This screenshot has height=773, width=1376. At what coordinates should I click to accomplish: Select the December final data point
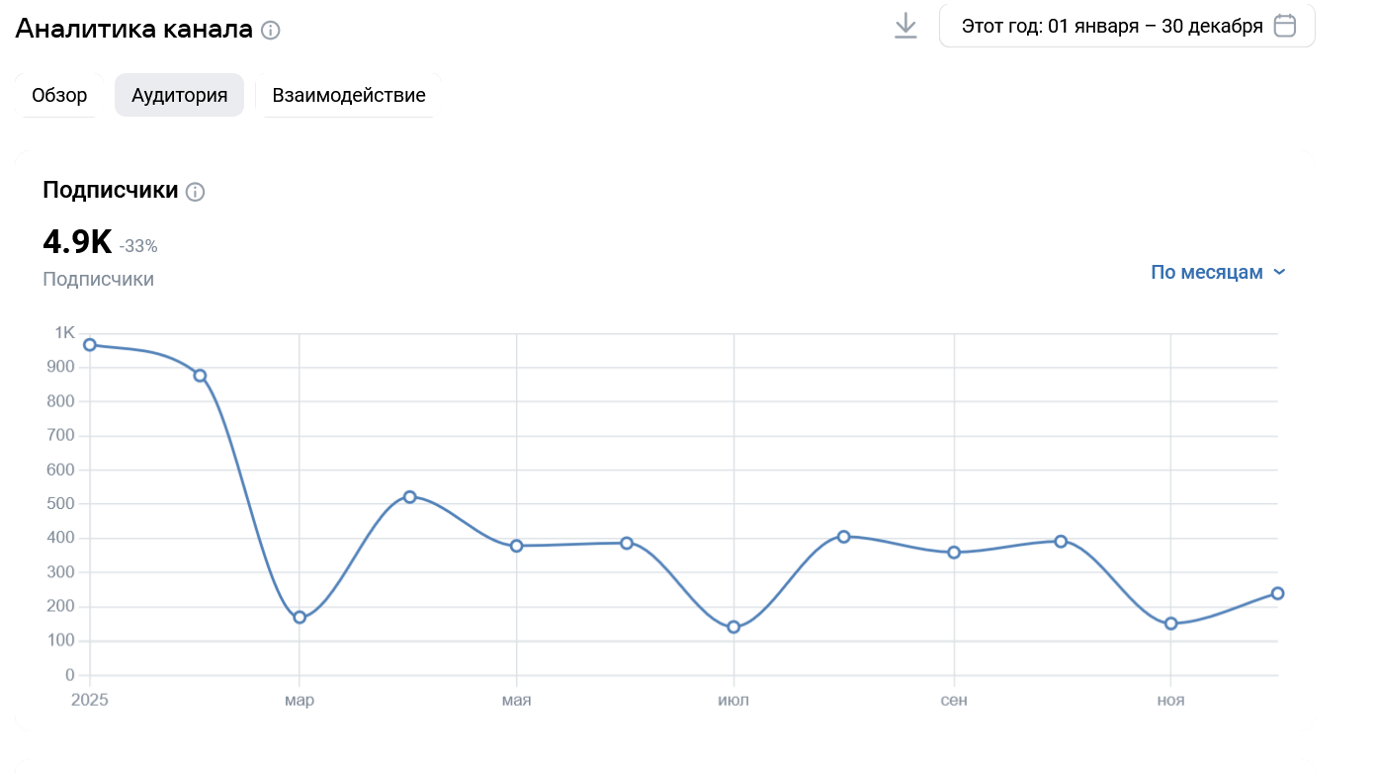click(1277, 593)
